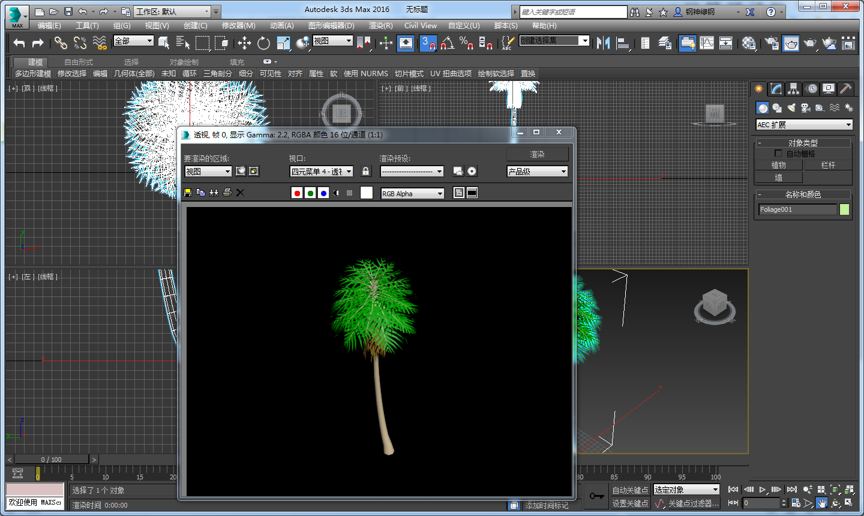Open the 渲染预设 dropdown

[412, 172]
